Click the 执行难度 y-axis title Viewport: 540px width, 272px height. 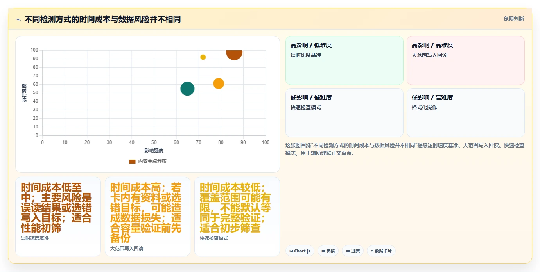pyautogui.click(x=24, y=93)
